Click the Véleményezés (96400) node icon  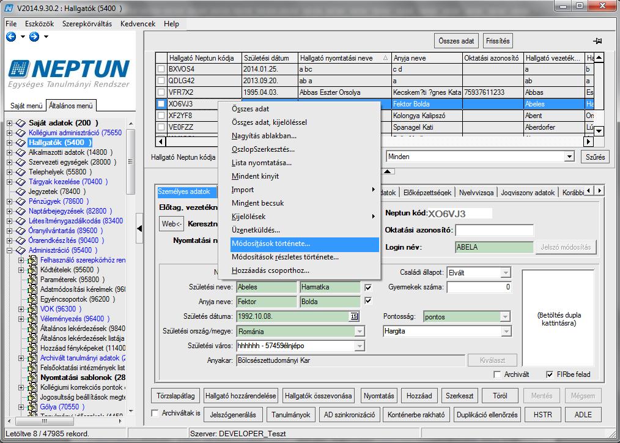(x=32, y=319)
